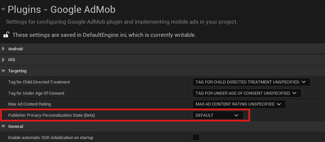
Task: Collapse the Targeting section arrow
Action: [3, 71]
